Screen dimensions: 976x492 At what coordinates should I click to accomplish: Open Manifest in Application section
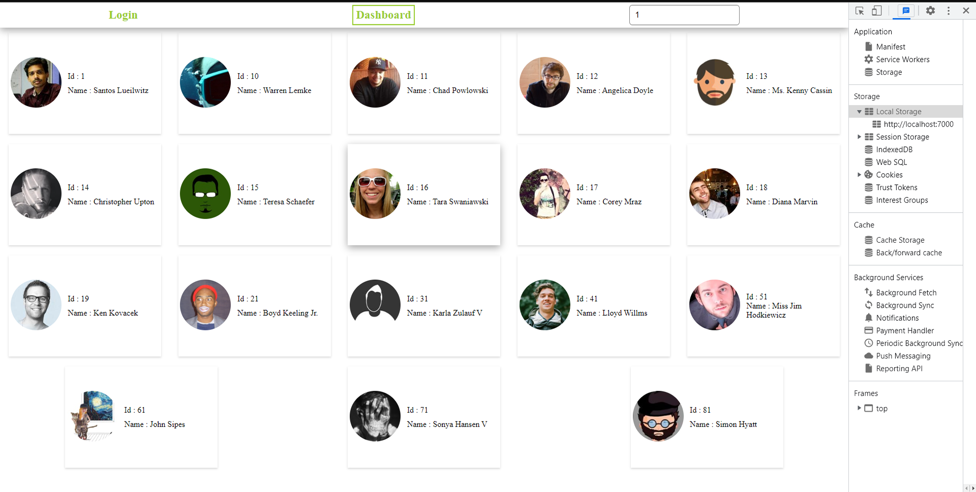point(890,47)
